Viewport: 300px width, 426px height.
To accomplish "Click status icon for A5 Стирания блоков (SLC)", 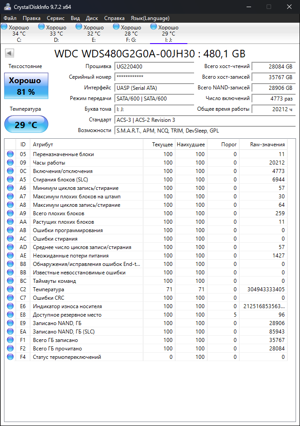I will (10, 179).
